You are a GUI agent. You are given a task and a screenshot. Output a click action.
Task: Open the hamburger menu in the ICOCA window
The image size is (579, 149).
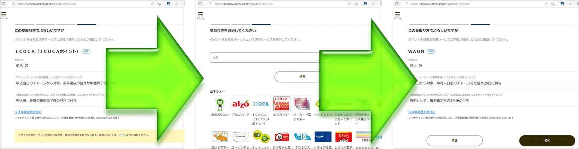[4, 15]
